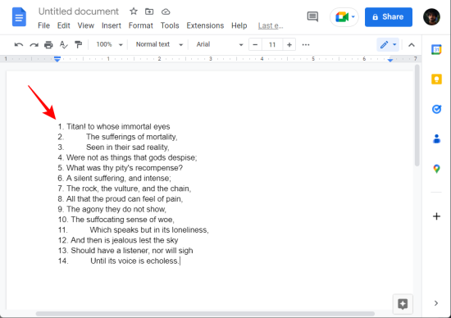Open Contacts in side panel

click(436, 139)
